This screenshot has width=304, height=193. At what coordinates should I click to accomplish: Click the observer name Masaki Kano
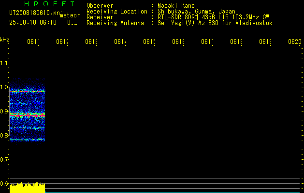[x=176, y=5]
